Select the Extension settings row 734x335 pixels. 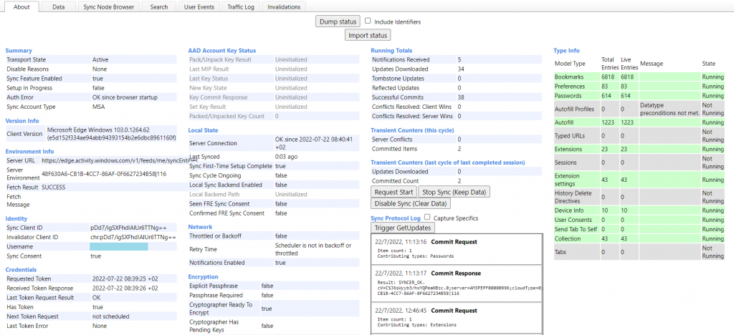point(639,180)
